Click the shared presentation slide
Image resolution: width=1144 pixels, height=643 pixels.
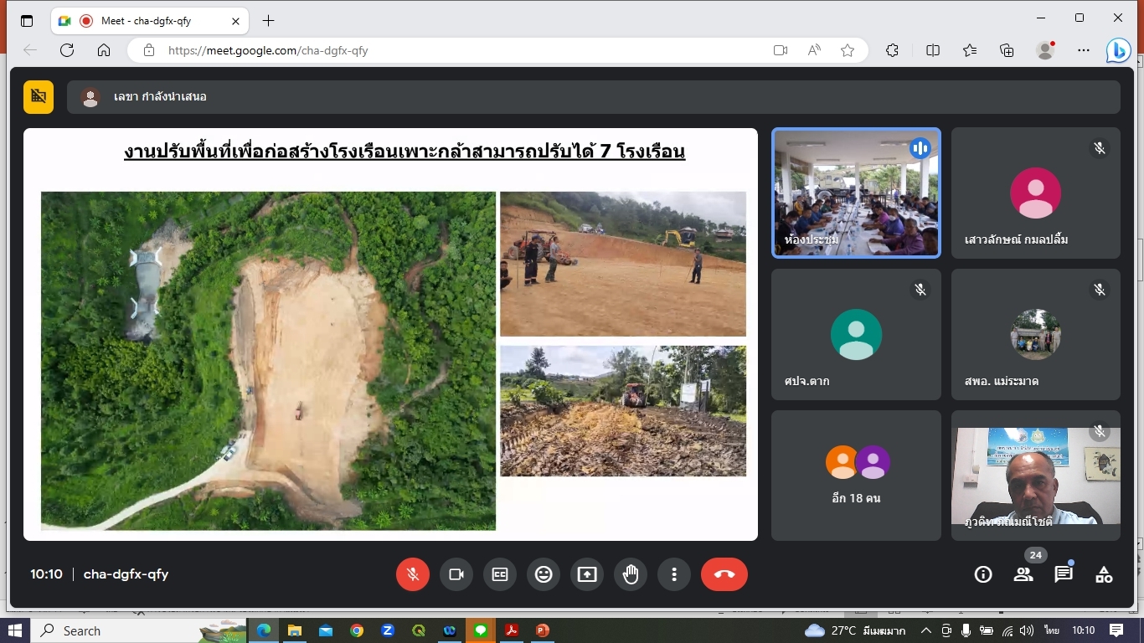(390, 334)
